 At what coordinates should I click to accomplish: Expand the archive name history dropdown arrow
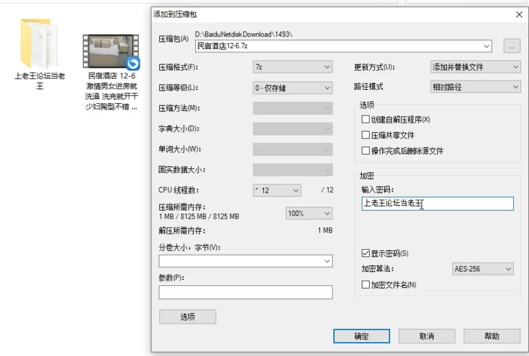point(487,46)
